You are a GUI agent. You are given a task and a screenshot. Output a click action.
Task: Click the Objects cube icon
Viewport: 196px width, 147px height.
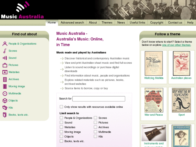coord(5,101)
